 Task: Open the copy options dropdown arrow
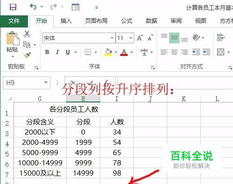click(35, 45)
